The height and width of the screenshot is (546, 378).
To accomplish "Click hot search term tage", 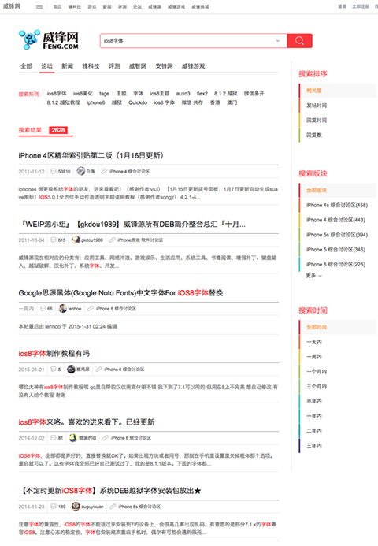I will point(104,93).
